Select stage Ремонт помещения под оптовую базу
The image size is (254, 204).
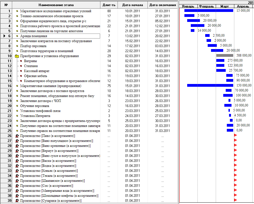[x=57, y=96]
